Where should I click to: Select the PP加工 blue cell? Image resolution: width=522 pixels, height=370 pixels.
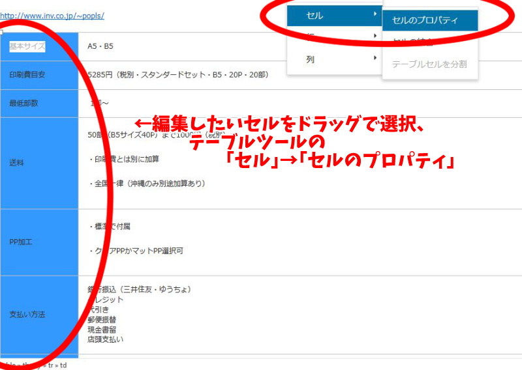pyautogui.click(x=21, y=242)
